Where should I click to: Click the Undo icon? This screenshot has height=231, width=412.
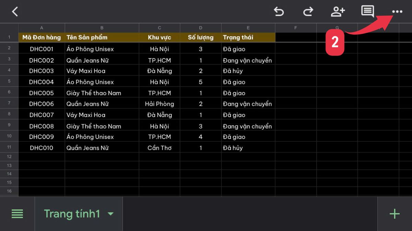(279, 11)
